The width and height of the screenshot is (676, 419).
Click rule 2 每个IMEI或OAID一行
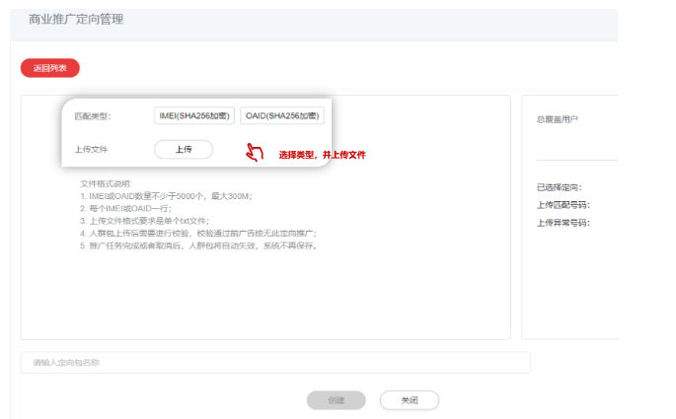click(x=125, y=208)
